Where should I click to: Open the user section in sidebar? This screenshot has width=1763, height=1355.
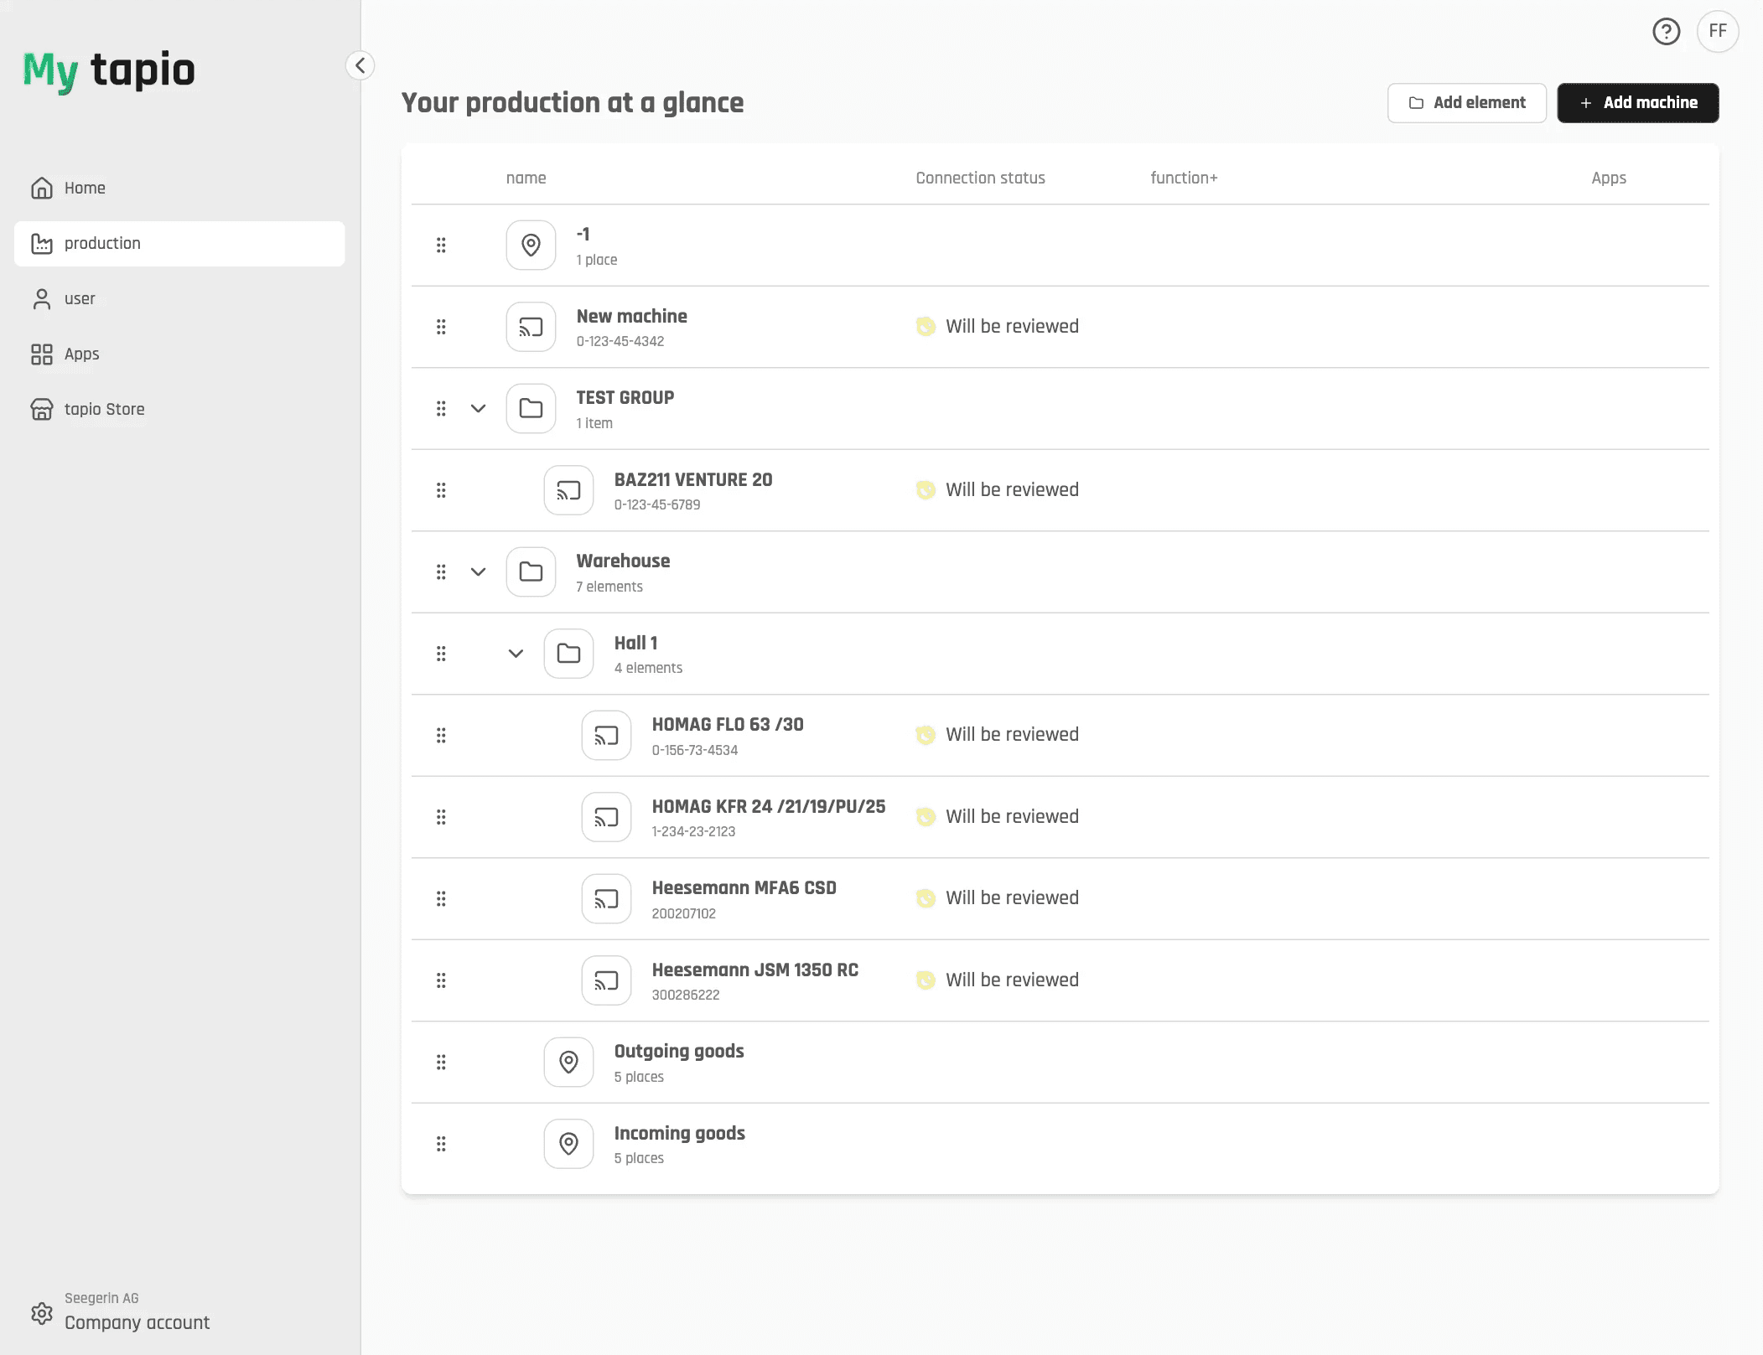point(80,298)
